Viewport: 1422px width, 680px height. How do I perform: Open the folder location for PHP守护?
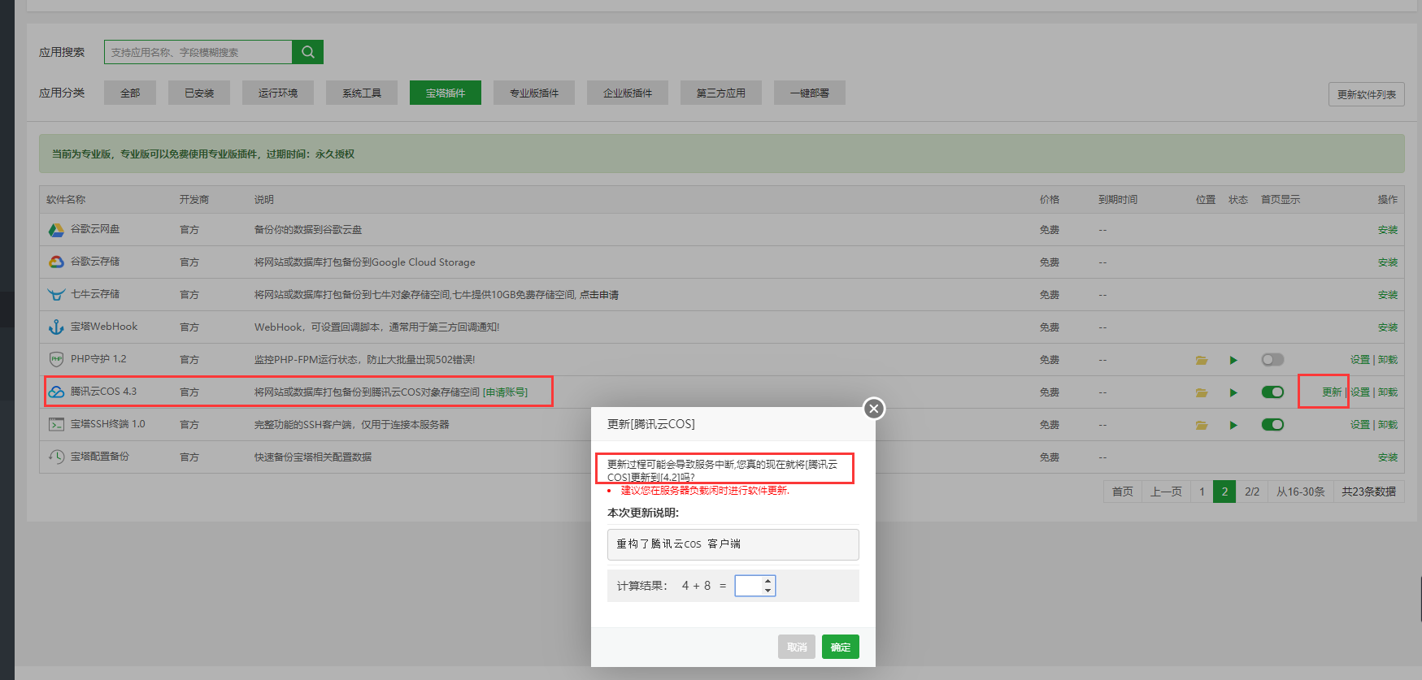coord(1202,360)
